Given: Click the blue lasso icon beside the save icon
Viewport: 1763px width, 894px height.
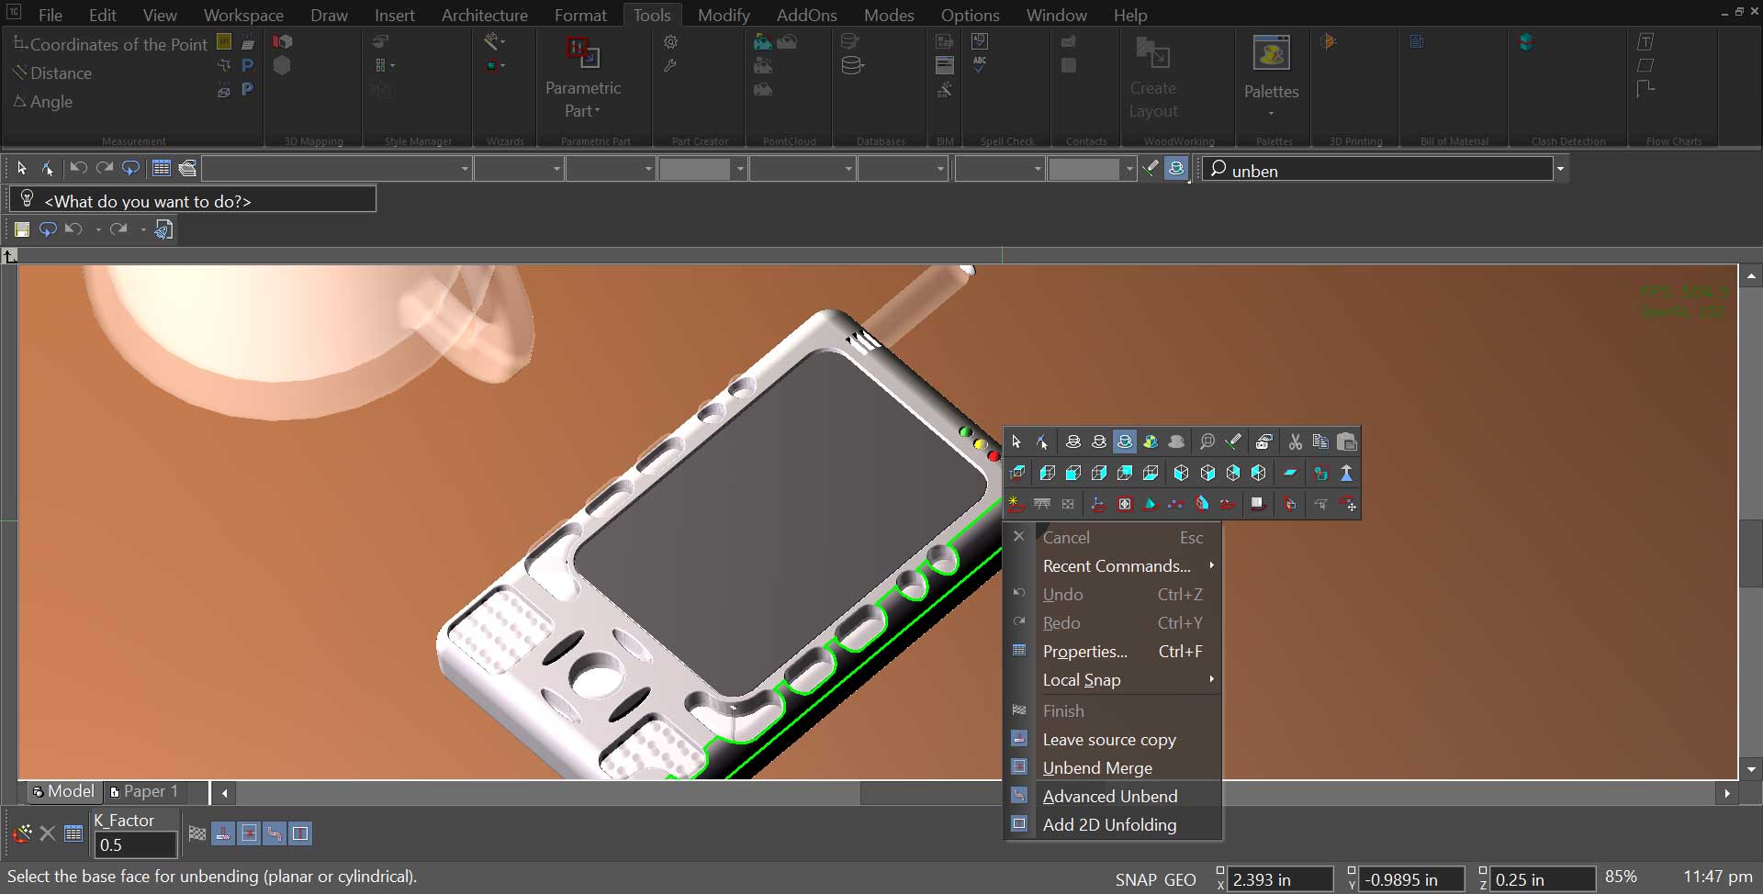Looking at the screenshot, I should [48, 229].
